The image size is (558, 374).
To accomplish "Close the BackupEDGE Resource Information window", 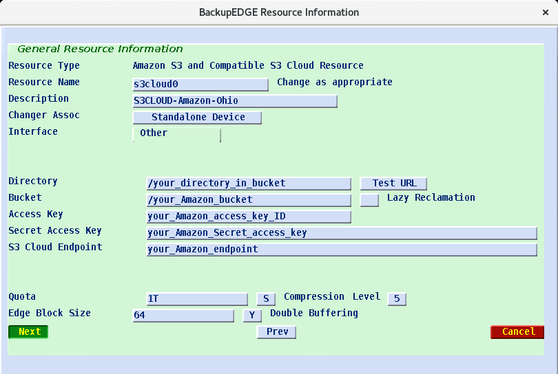I will 545,12.
